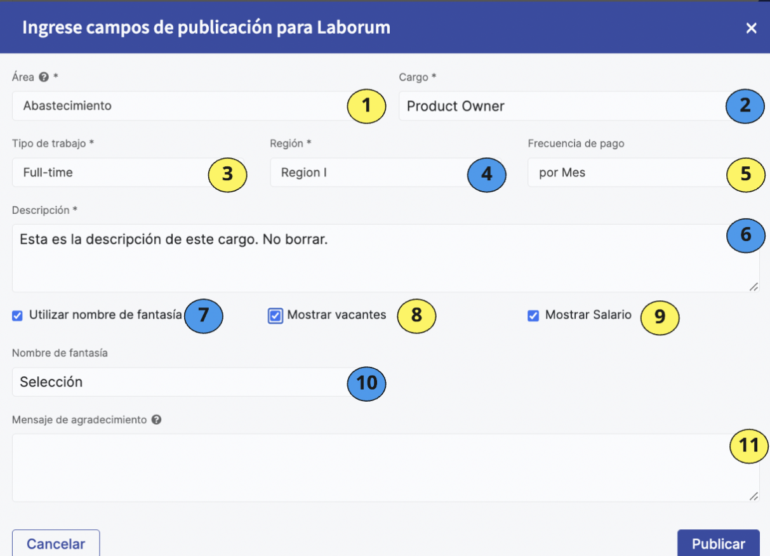Click blue annotation badge number 6
The width and height of the screenshot is (770, 556).
point(746,235)
